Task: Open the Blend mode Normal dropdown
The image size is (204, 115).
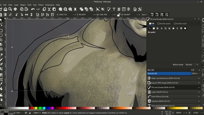Action: [x=192, y=65]
